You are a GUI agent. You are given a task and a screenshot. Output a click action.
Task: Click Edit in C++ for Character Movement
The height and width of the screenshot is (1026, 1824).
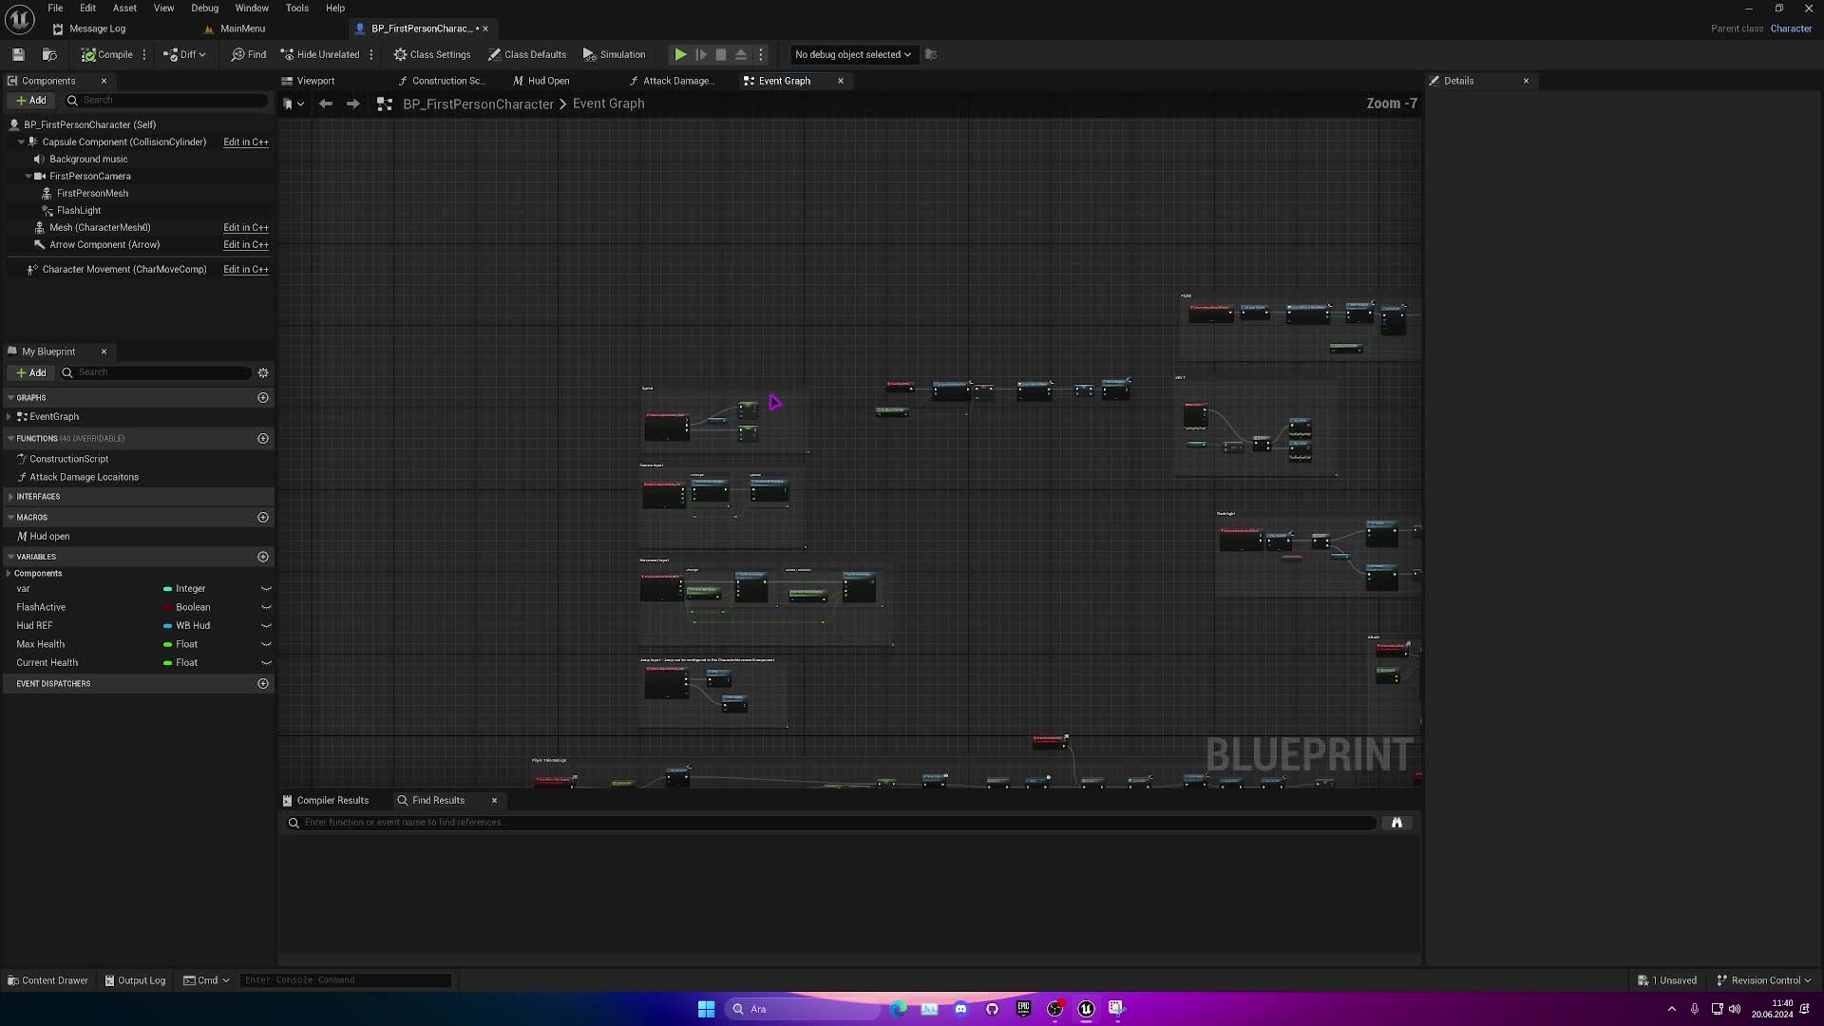(246, 269)
